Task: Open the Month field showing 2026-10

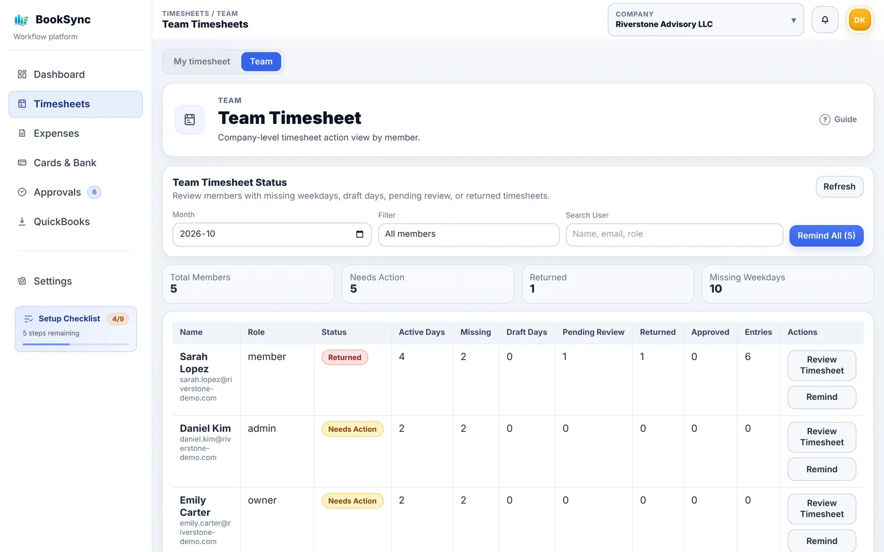Action: pyautogui.click(x=272, y=234)
